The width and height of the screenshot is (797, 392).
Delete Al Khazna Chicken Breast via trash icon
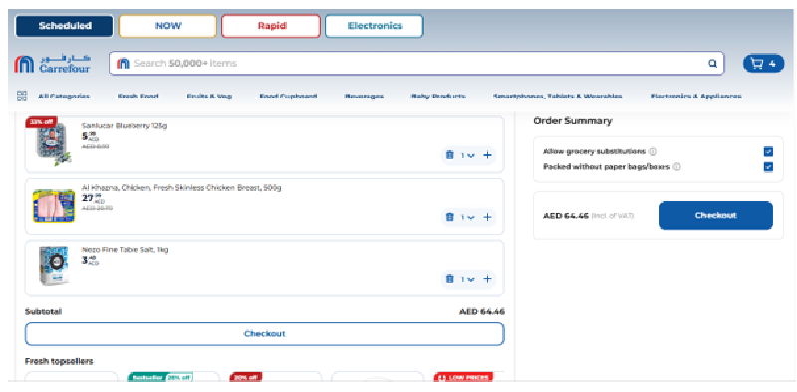(x=450, y=217)
